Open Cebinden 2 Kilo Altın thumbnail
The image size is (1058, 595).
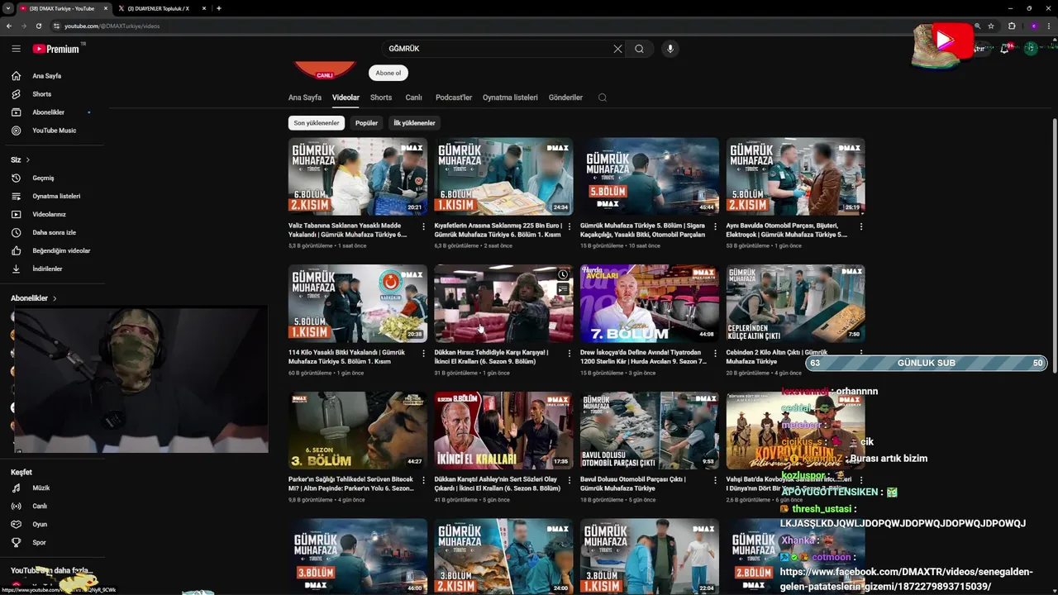(795, 303)
